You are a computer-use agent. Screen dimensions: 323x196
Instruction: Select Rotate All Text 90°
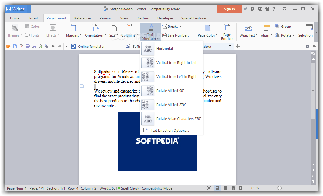[172, 91]
